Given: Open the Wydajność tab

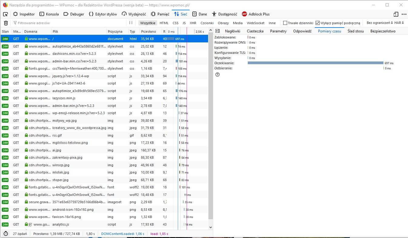Looking at the screenshot, I should click(x=134, y=14).
